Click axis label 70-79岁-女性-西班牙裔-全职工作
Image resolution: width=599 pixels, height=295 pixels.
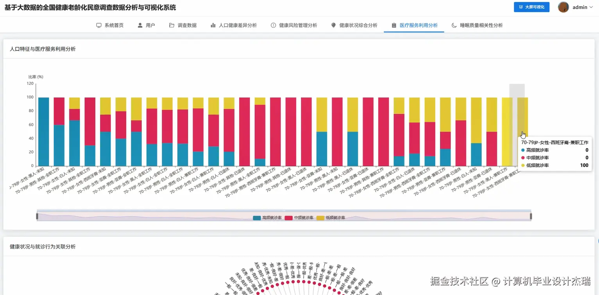pyautogui.click(x=374, y=182)
